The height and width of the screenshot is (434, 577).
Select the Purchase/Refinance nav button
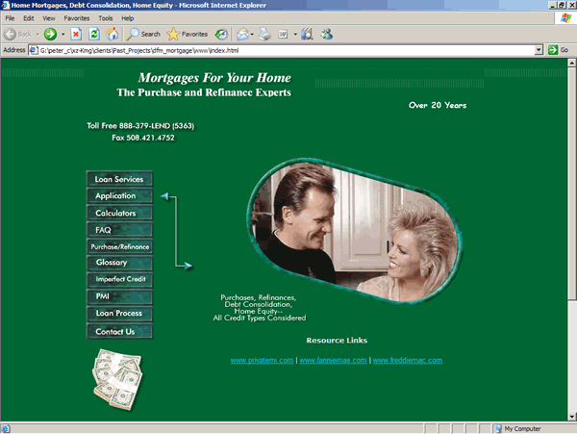[119, 246]
